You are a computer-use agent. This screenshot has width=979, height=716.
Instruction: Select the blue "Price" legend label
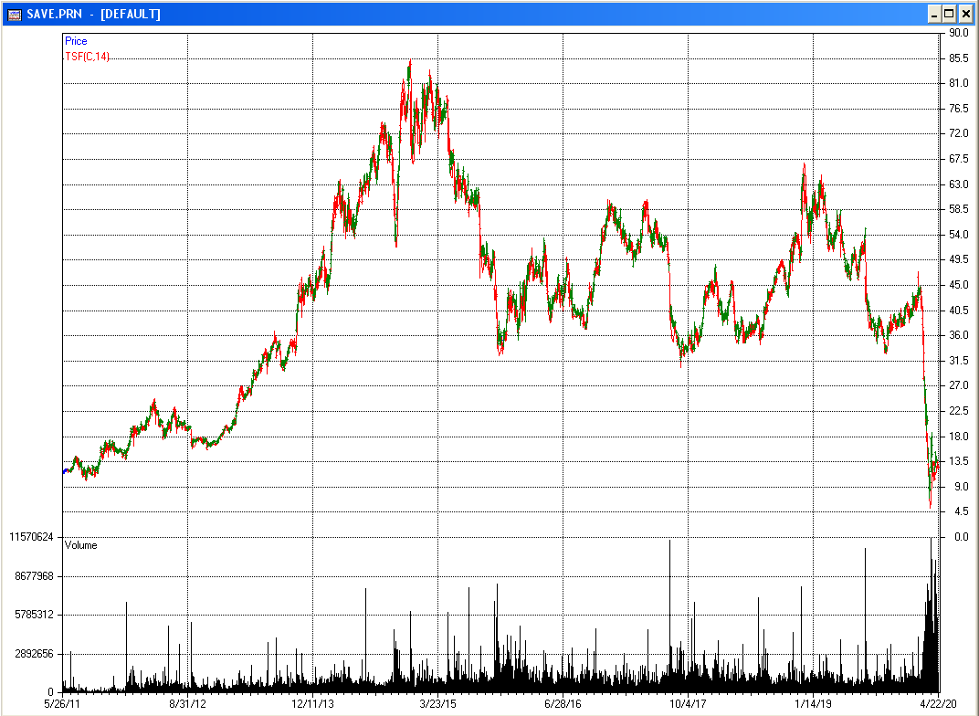coord(76,41)
